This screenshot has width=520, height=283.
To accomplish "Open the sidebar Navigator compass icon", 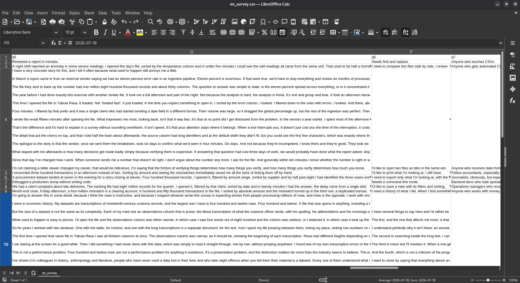I will pyautogui.click(x=512, y=89).
